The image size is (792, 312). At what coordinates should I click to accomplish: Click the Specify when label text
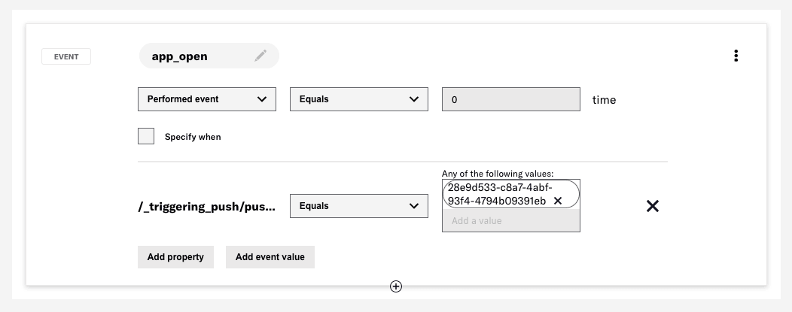click(193, 137)
